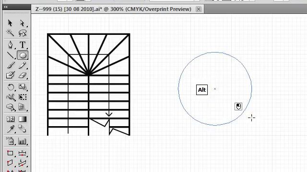Select the Eyedropper tool
Screen dimensions: 307x172
pos(11,129)
